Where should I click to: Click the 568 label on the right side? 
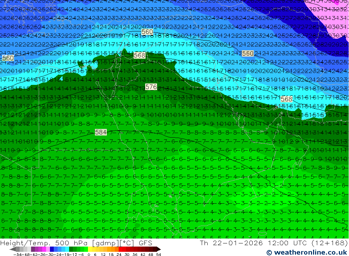click(x=287, y=99)
